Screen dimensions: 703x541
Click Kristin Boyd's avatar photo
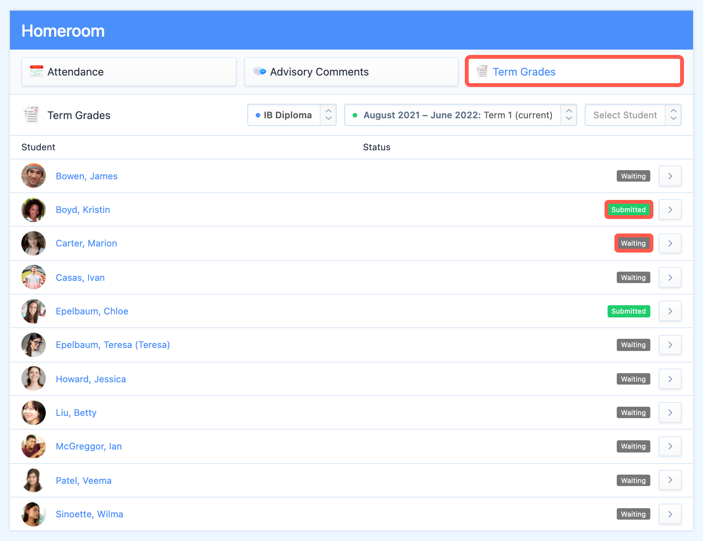(x=34, y=210)
